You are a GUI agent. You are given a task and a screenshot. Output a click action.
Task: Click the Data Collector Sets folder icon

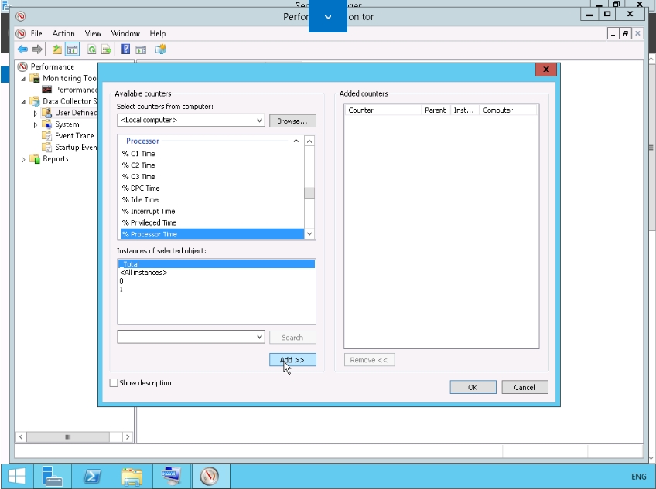(x=35, y=101)
